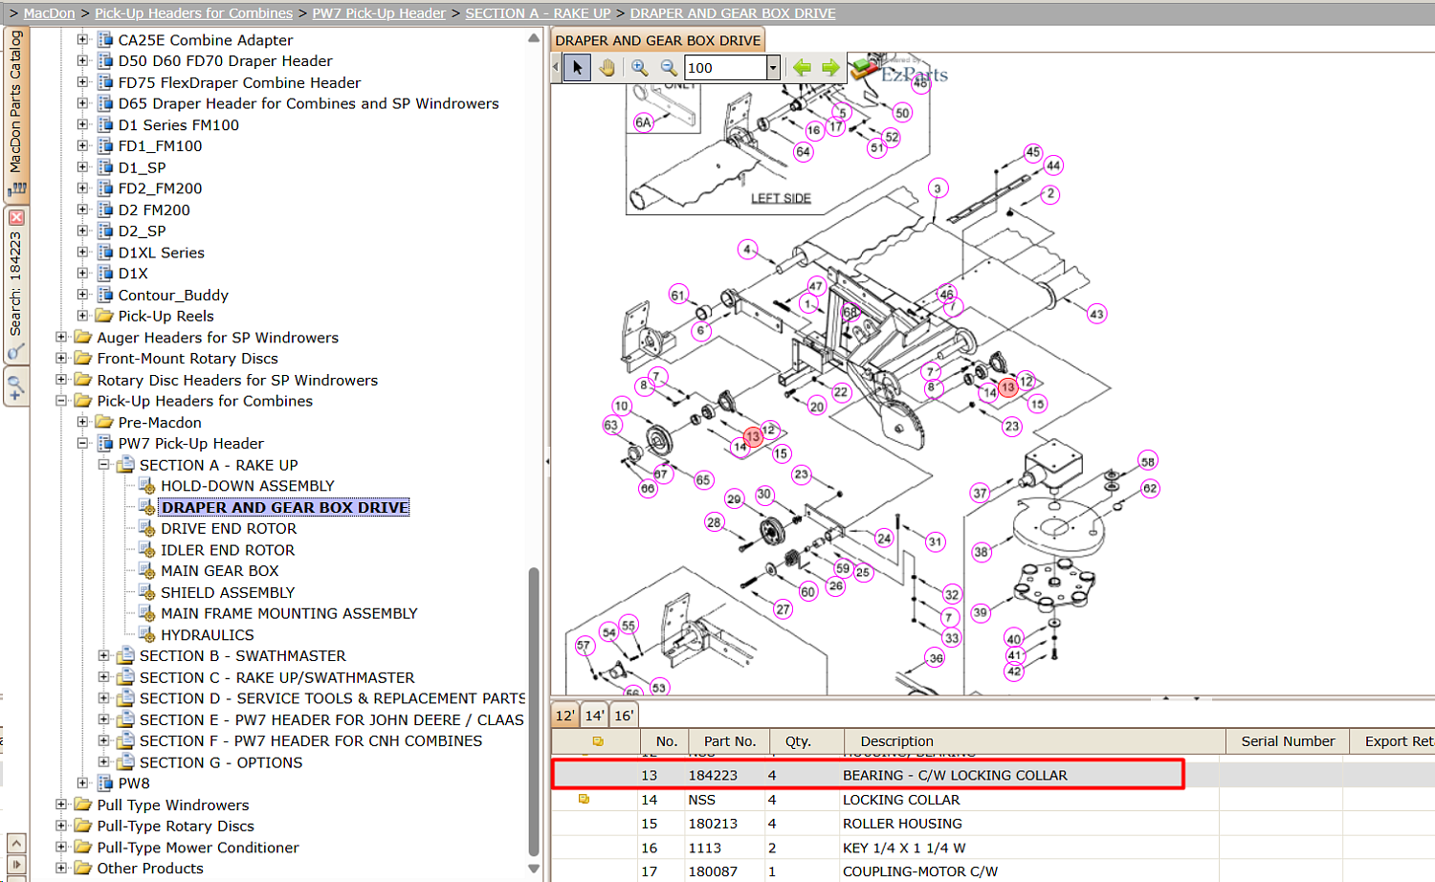The image size is (1435, 882).
Task: Collapse the PW7 Pick-Up Header node
Action: (82, 443)
